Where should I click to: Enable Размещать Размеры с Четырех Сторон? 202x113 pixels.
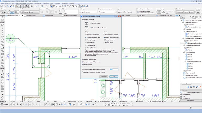(83, 72)
